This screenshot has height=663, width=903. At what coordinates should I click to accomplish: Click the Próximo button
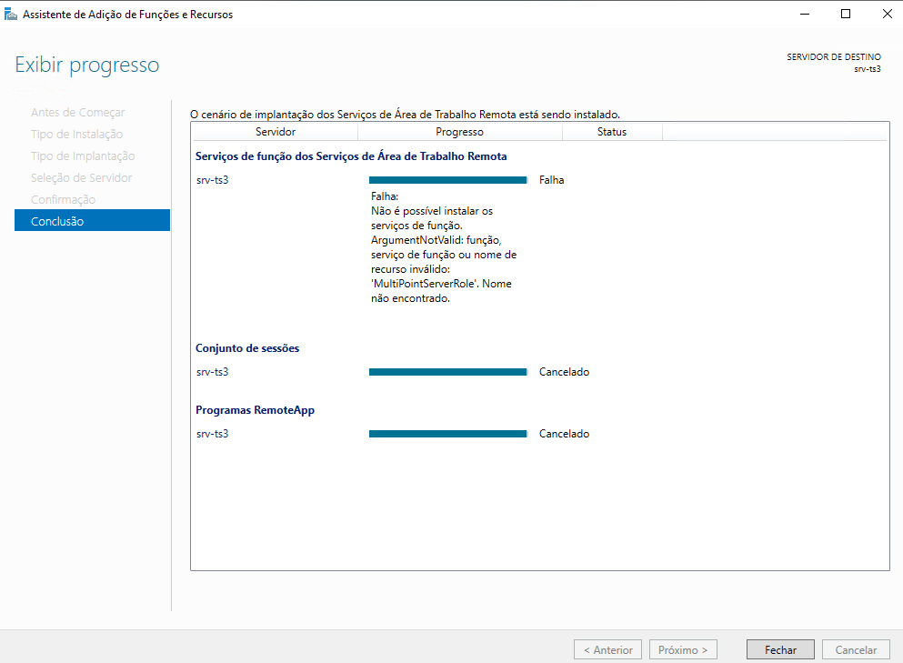tap(682, 648)
